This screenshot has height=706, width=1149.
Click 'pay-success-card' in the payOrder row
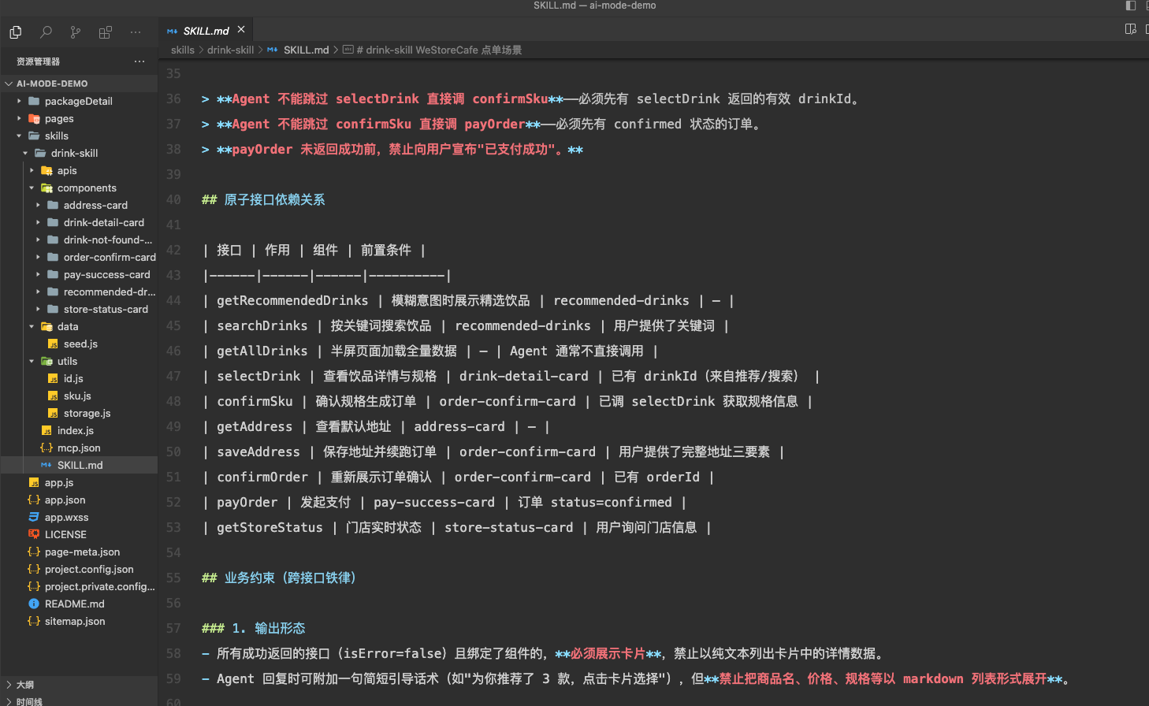point(434,502)
